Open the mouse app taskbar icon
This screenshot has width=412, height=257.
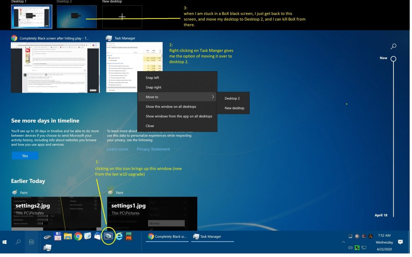pos(47,238)
